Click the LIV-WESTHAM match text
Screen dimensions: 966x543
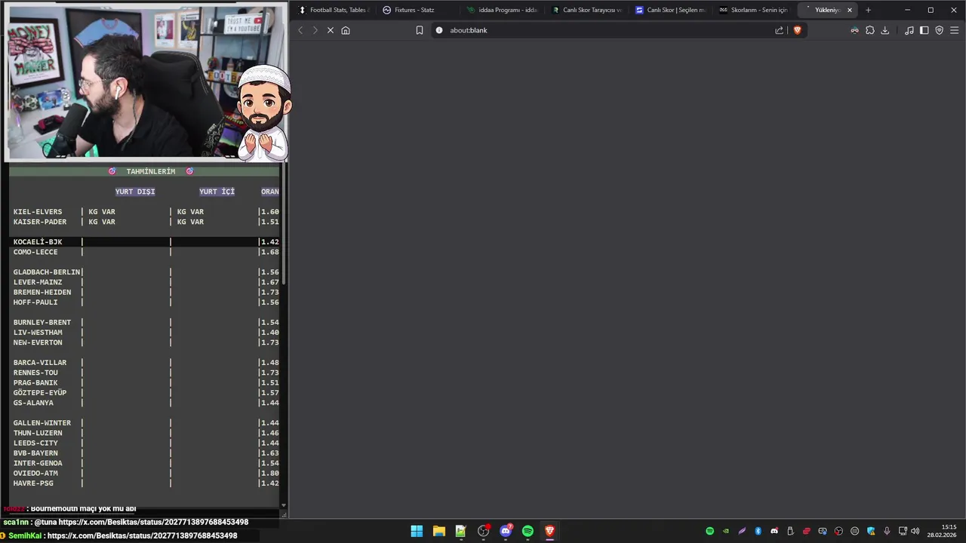point(38,333)
